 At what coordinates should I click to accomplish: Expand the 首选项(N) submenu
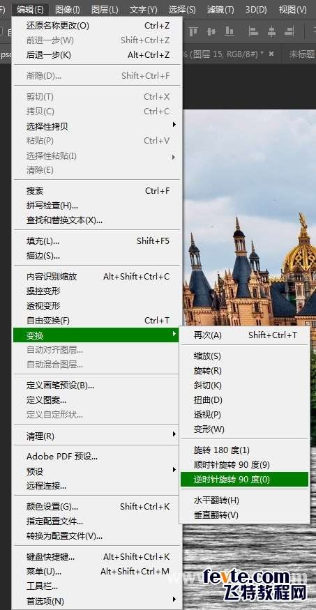[98, 601]
